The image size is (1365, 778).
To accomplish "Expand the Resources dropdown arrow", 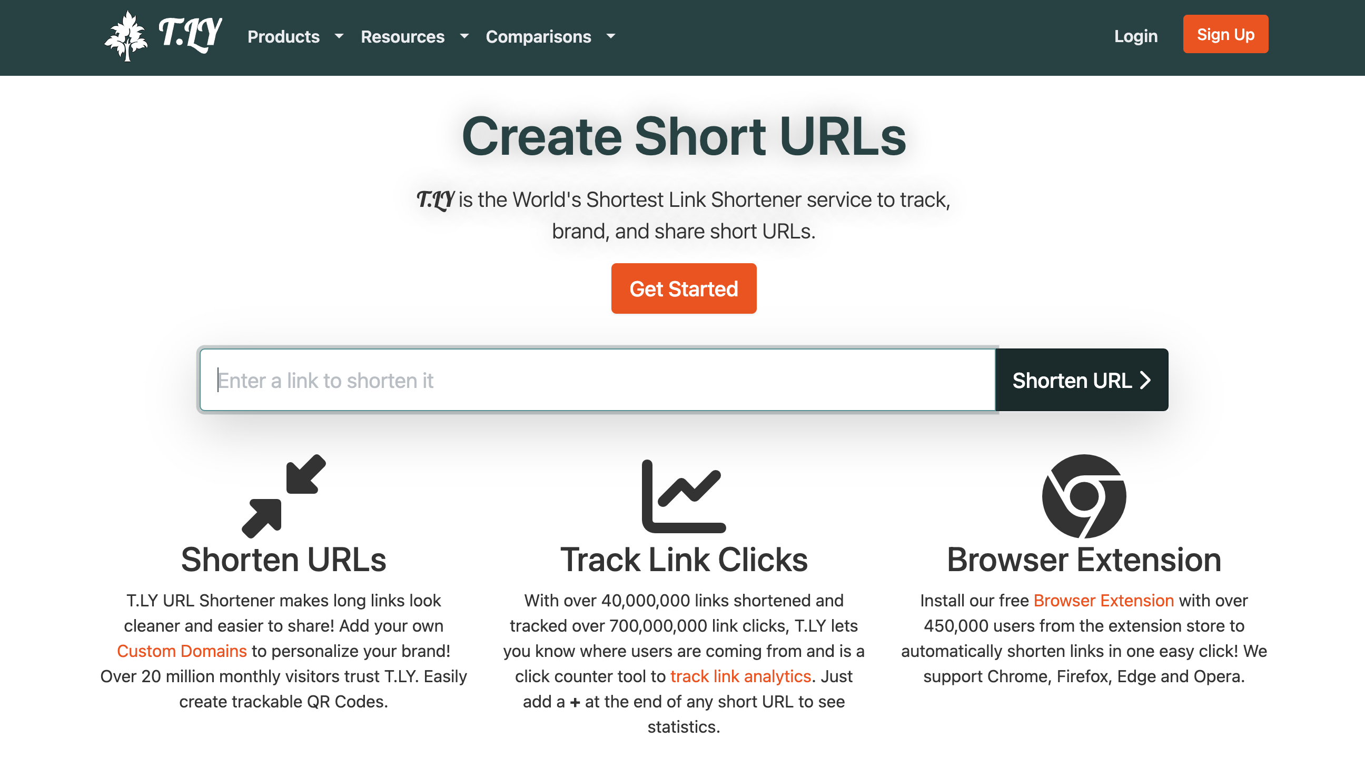I will (x=464, y=36).
